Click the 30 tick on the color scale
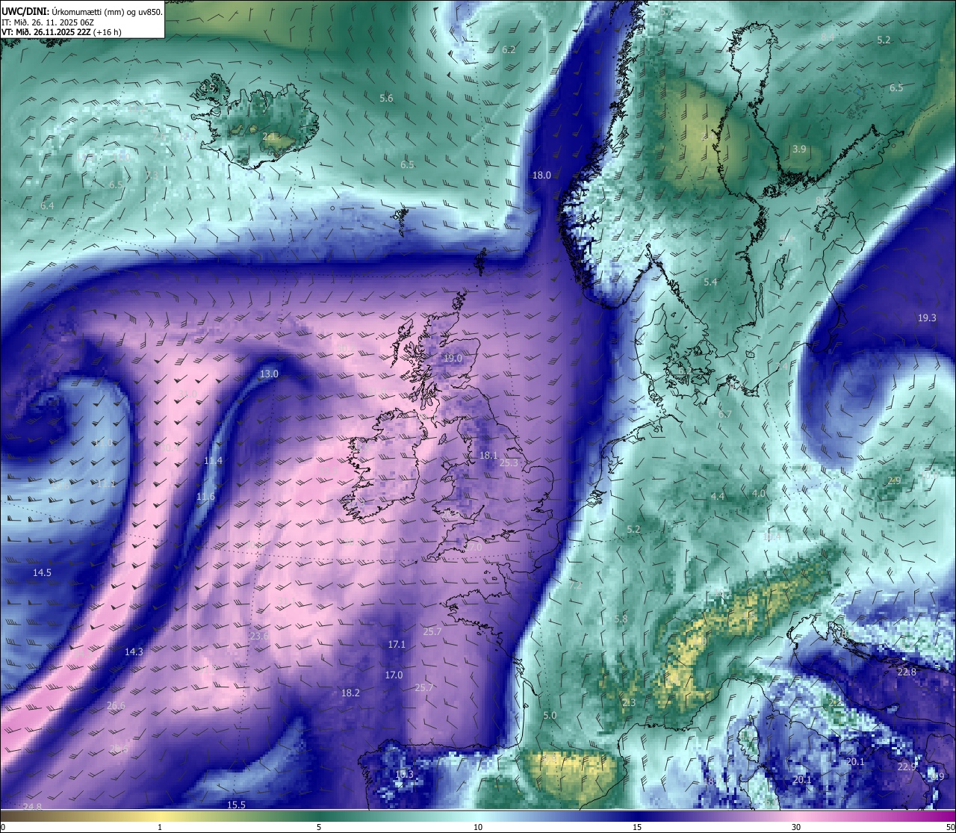This screenshot has height=833, width=956. [x=796, y=827]
